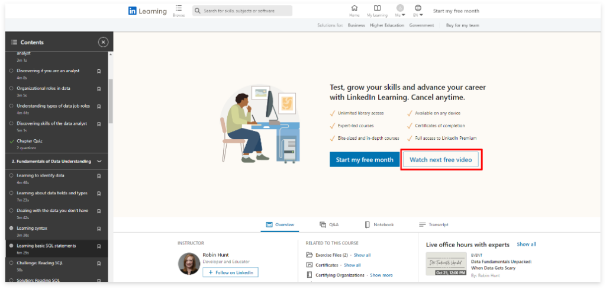Bookmark 'Dealing with the data you don't have'
Viewport: 606px width, 289px height.
pyautogui.click(x=99, y=211)
